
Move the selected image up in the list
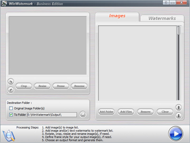[179, 107]
